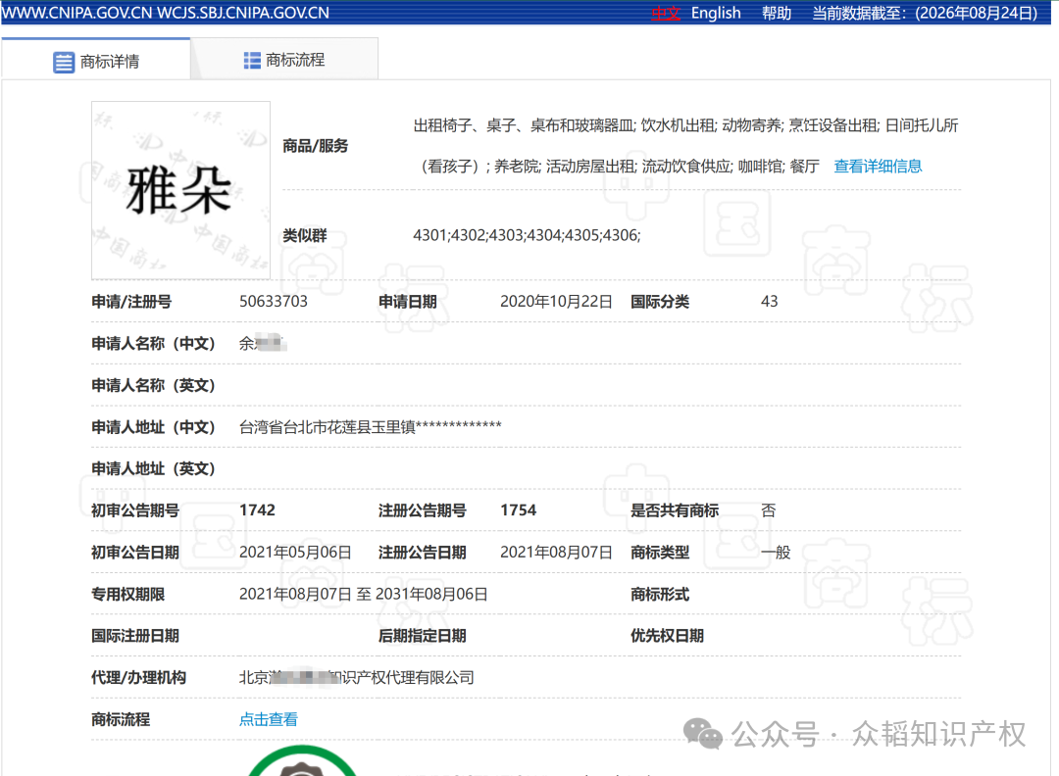The height and width of the screenshot is (776, 1059).
Task: Select trademark type value 一般
Action: pyautogui.click(x=776, y=552)
